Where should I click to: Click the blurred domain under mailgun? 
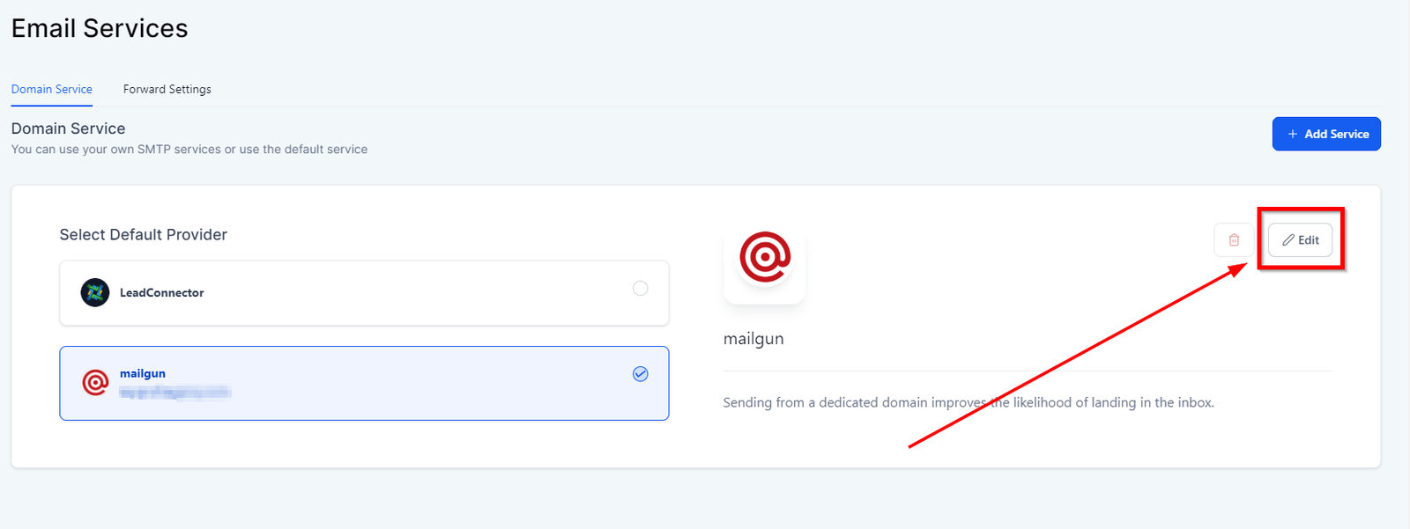[x=175, y=392]
